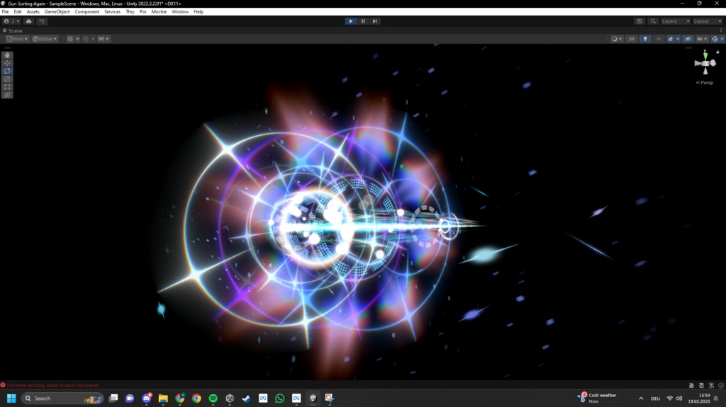The width and height of the screenshot is (726, 407).
Task: Toggle hidden objects scene visibility
Action: (688, 39)
